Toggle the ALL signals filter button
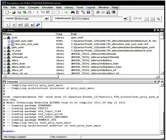This screenshot has height=140, width=166. pyautogui.click(x=32, y=25)
